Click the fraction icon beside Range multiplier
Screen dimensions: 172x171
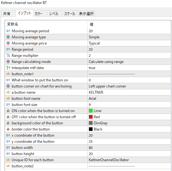coord(8,55)
